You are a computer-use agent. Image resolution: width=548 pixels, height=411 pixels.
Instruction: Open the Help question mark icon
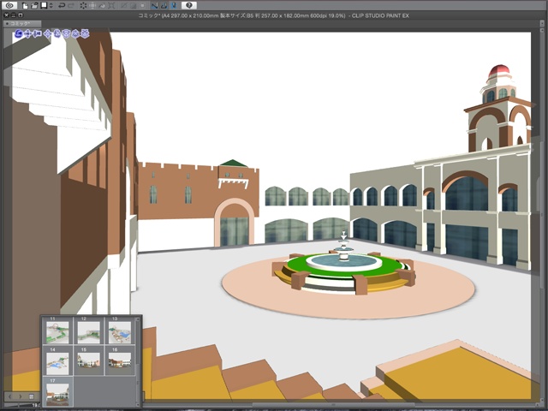click(x=188, y=5)
